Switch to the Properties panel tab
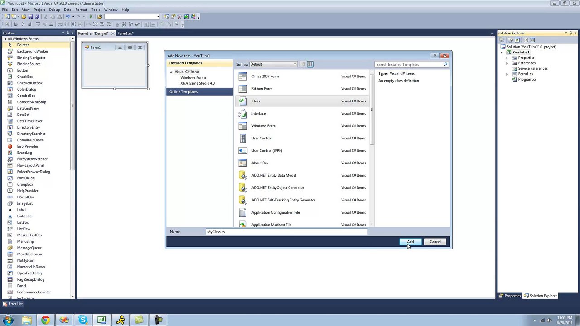The image size is (580, 326). click(x=510, y=296)
